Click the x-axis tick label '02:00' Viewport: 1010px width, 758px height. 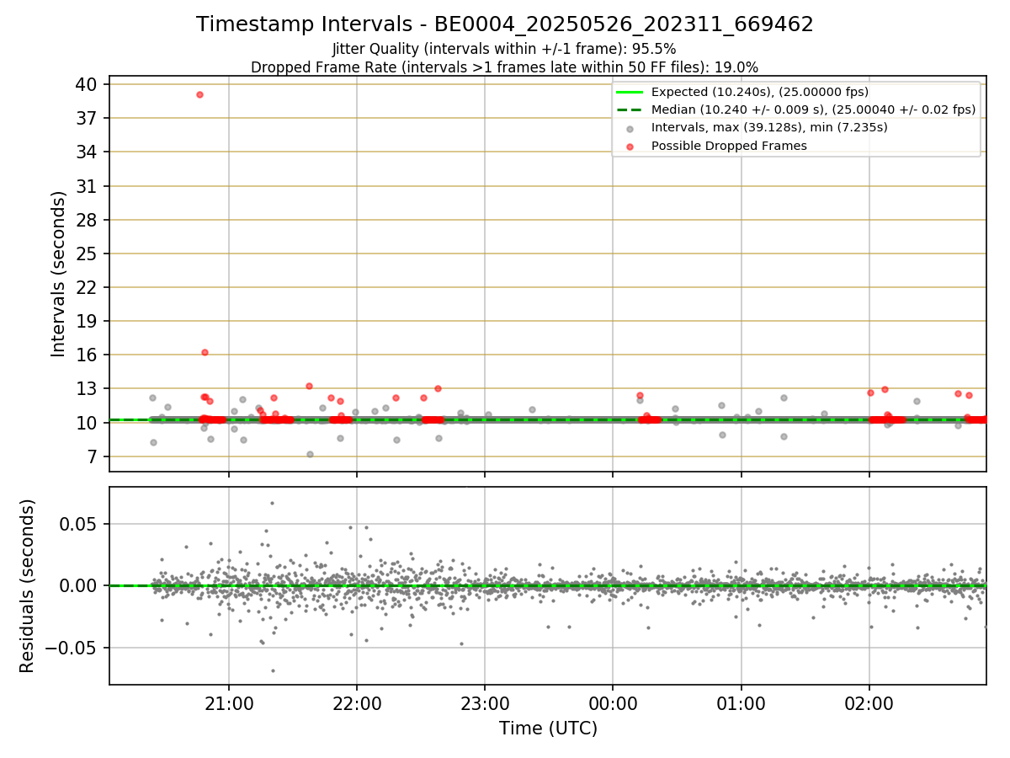pos(869,703)
